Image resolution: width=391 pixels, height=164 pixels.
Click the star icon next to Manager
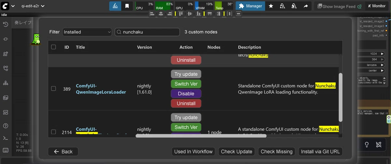271,6
